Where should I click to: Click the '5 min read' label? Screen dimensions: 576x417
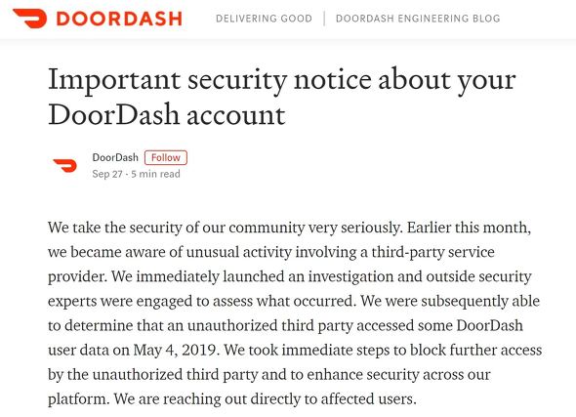155,174
